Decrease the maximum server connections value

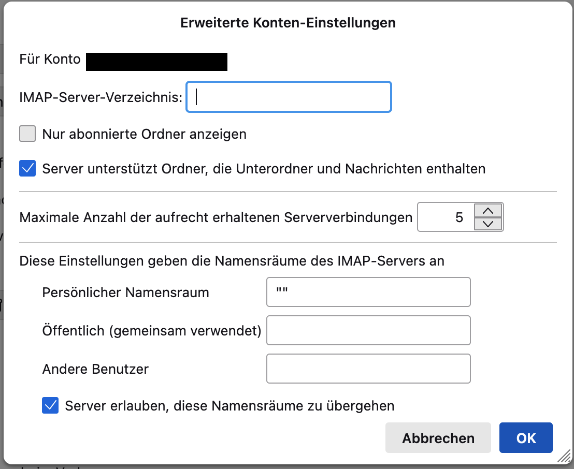[x=487, y=224]
